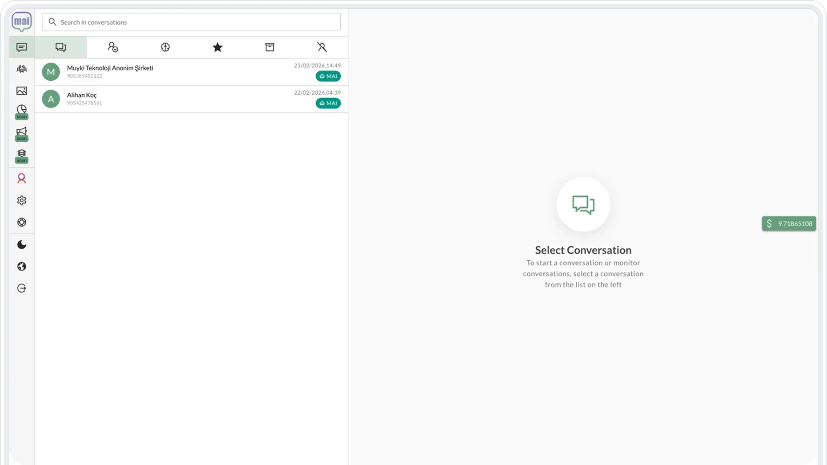
Task: Open the user profile icon in sidebar
Action: coord(21,178)
